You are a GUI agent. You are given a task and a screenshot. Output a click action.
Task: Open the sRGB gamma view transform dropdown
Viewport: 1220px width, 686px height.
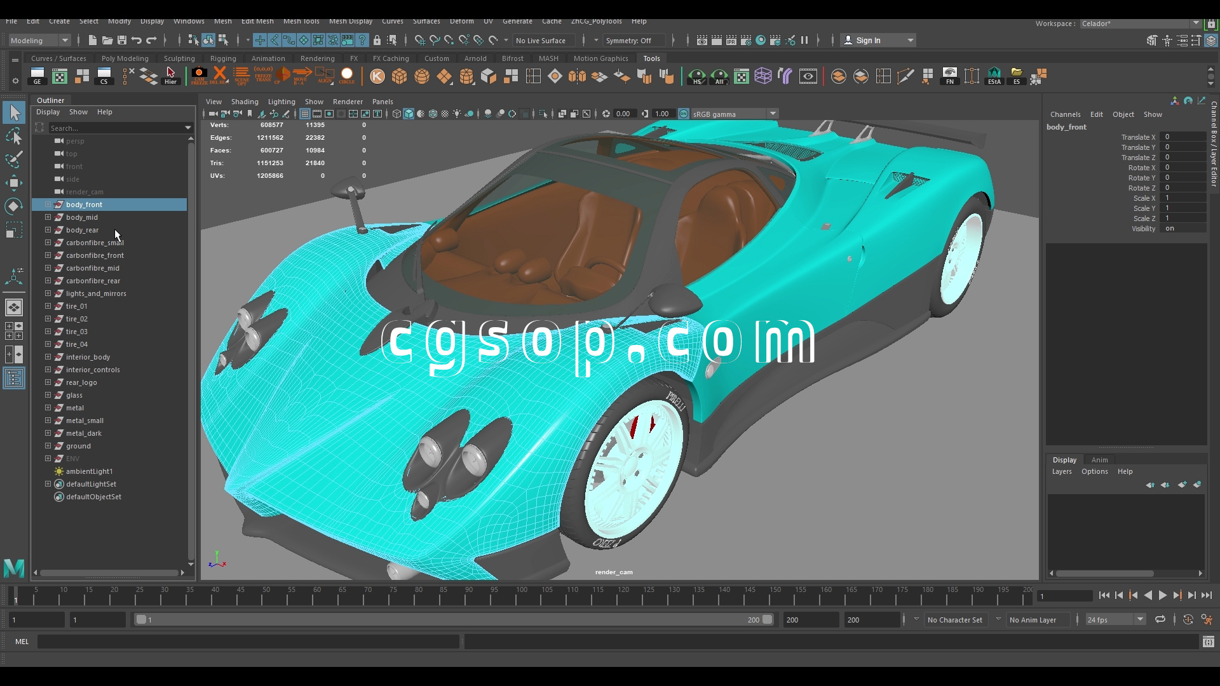coord(773,114)
